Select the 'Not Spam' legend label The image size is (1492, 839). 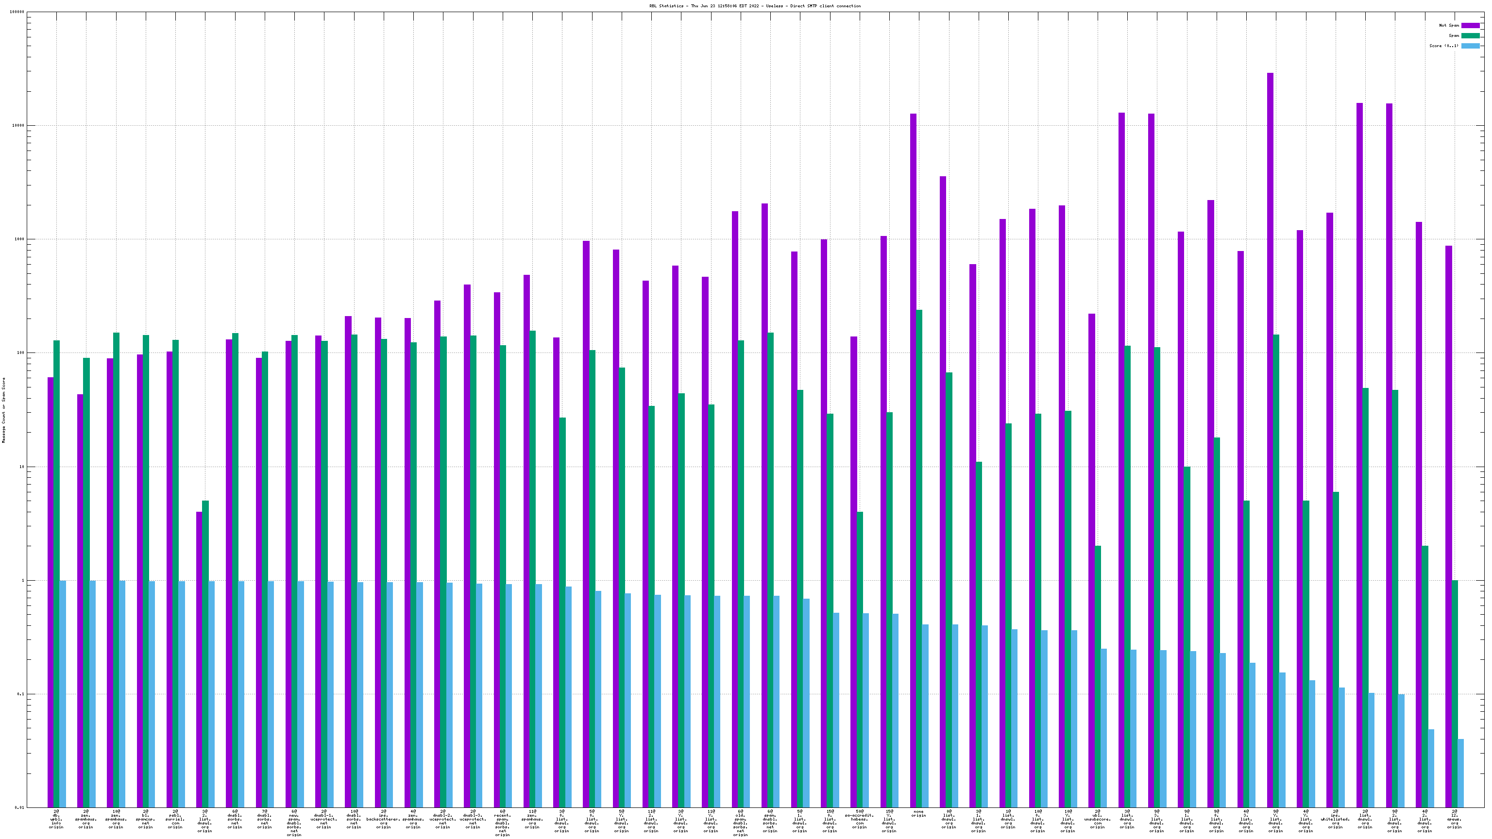click(1449, 25)
